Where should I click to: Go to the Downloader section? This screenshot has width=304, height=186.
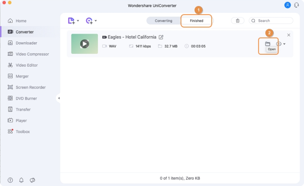click(26, 43)
